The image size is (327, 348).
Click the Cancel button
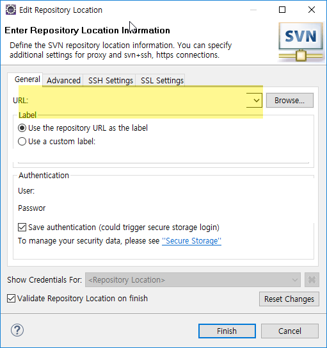tap(290, 331)
